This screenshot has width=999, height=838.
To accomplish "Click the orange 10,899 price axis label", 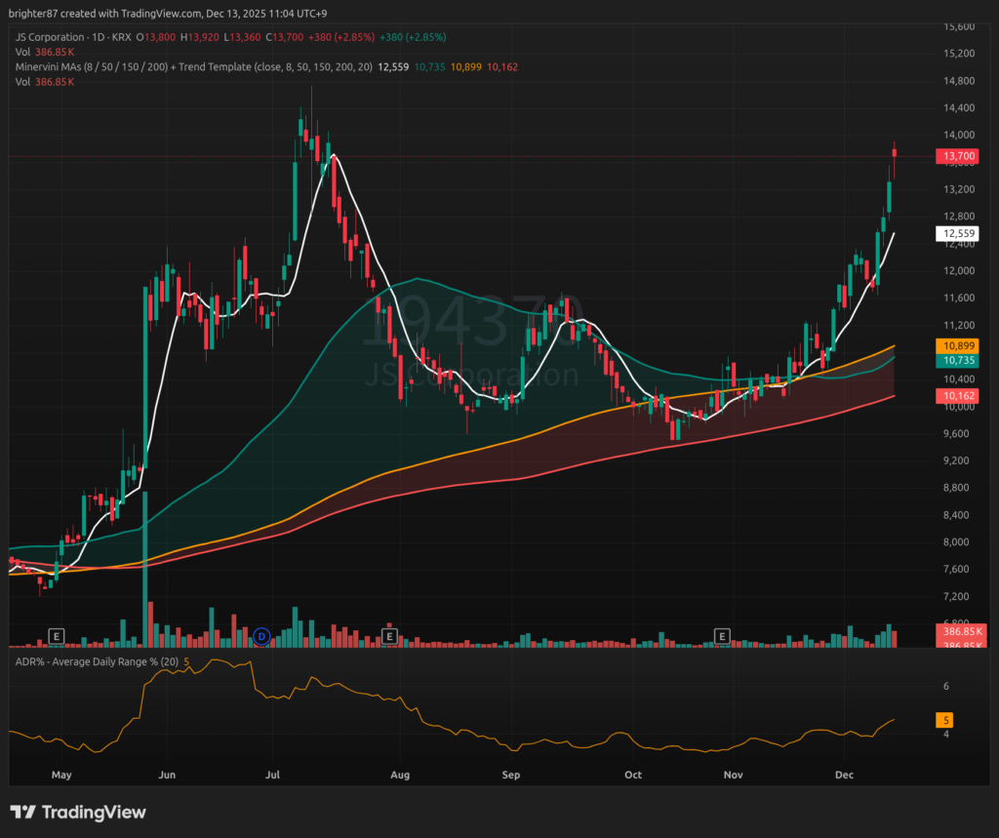I will [x=955, y=346].
